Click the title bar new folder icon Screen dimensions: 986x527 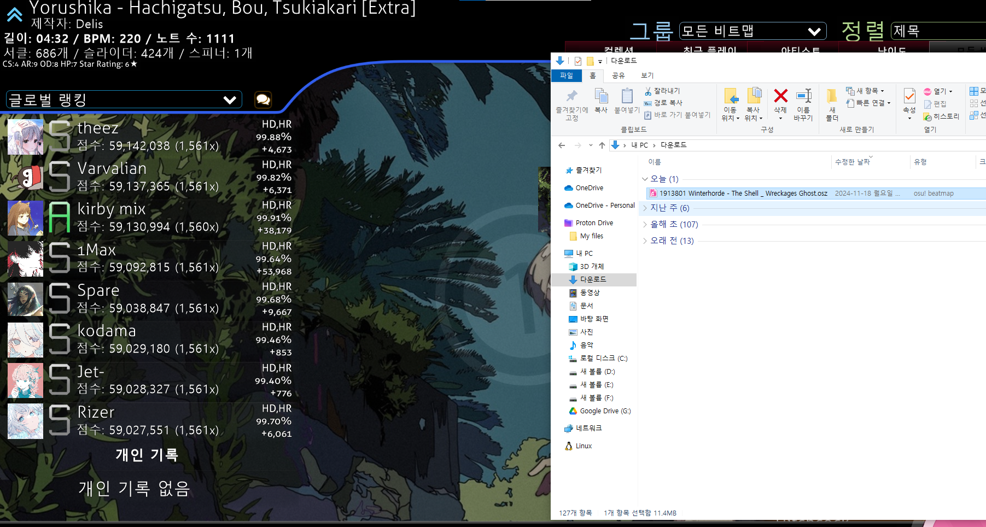(590, 61)
